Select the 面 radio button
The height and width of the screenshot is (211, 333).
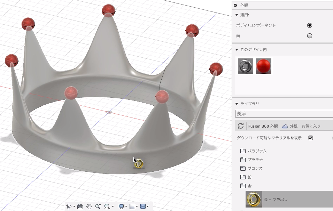310,36
